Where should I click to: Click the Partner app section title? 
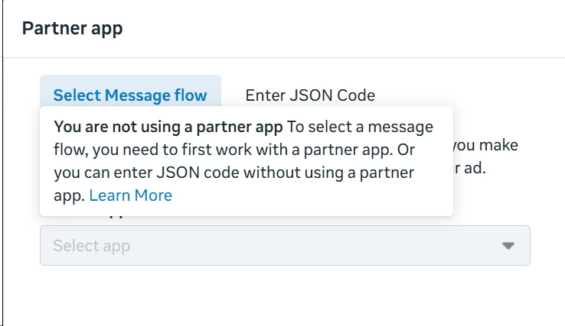72,29
